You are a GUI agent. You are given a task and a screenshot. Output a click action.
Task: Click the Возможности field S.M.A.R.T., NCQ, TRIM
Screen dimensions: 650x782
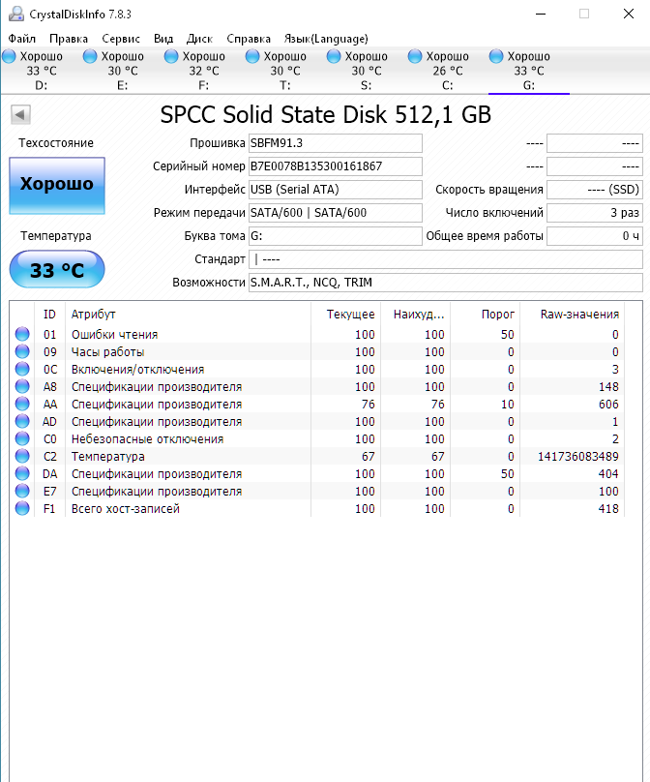(x=446, y=283)
